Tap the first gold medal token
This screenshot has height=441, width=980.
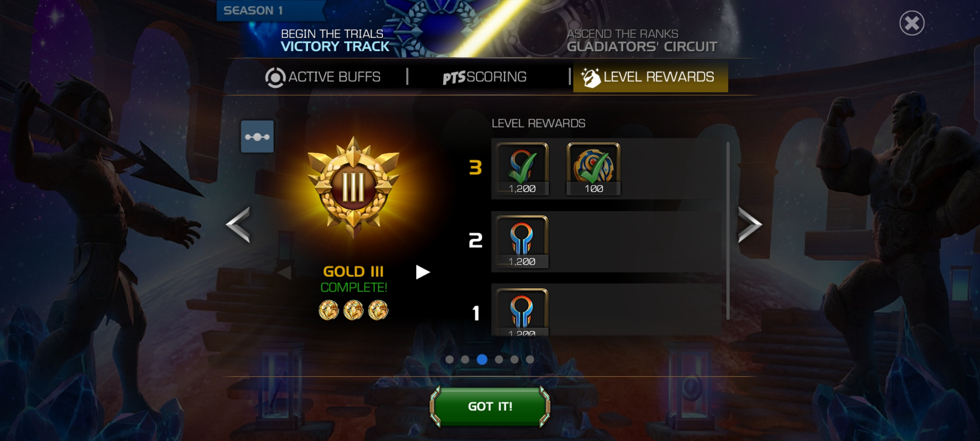coord(329,310)
